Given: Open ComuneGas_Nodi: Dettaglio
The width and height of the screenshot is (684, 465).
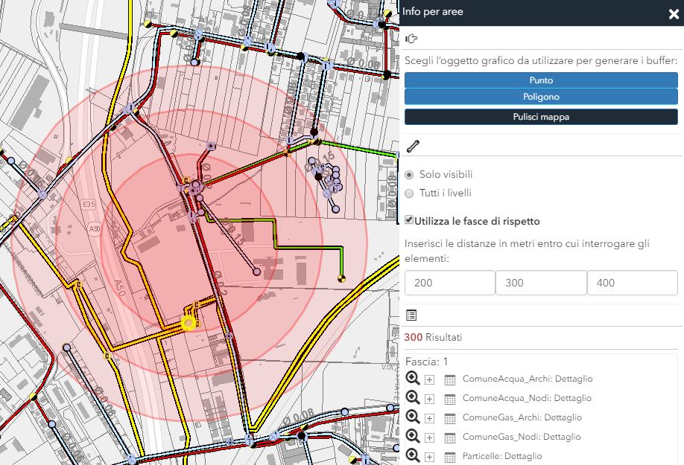Looking at the screenshot, I should [x=522, y=437].
